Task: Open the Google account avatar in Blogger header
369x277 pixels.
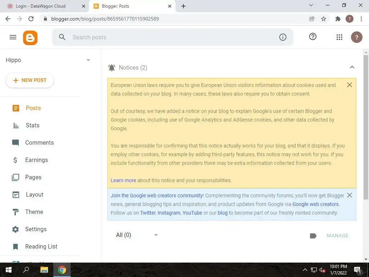Action: click(356, 37)
